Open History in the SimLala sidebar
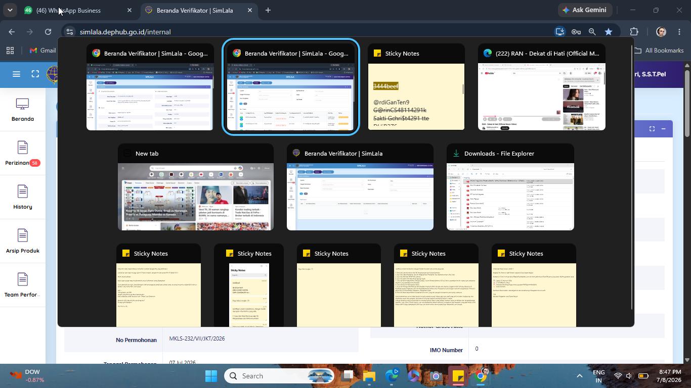Screen dimensions: 691x388 (23, 198)
